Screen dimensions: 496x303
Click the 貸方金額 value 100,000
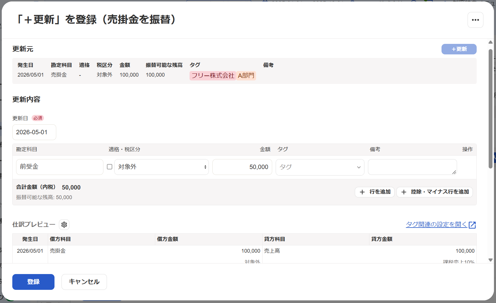pyautogui.click(x=465, y=251)
